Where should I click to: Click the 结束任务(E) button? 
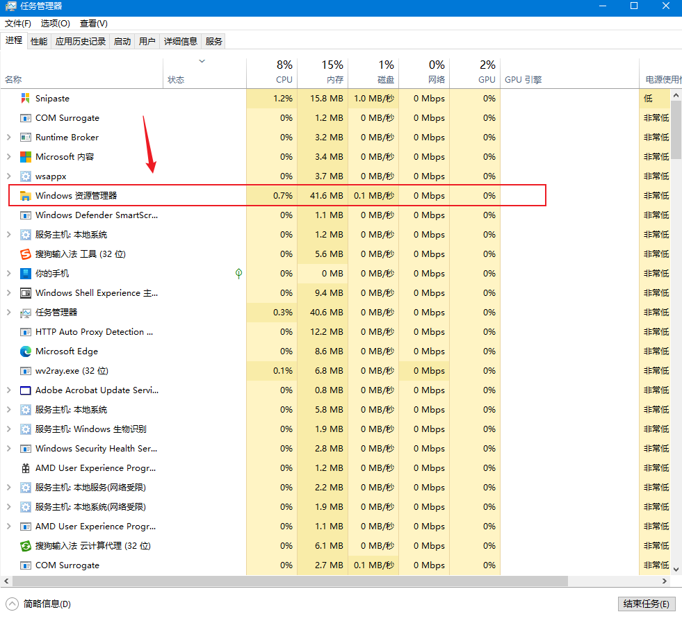click(x=647, y=604)
